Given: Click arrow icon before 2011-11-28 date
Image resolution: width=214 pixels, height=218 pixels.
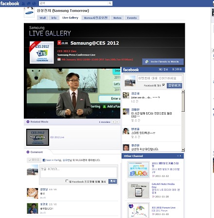Looking at the screenshot, I should pyautogui.click(x=153, y=197).
